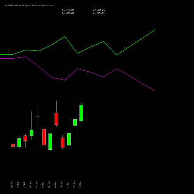Screen dimensions: 194x194
Task: Click the green candle for 11 Mar
Action: coord(69,139)
